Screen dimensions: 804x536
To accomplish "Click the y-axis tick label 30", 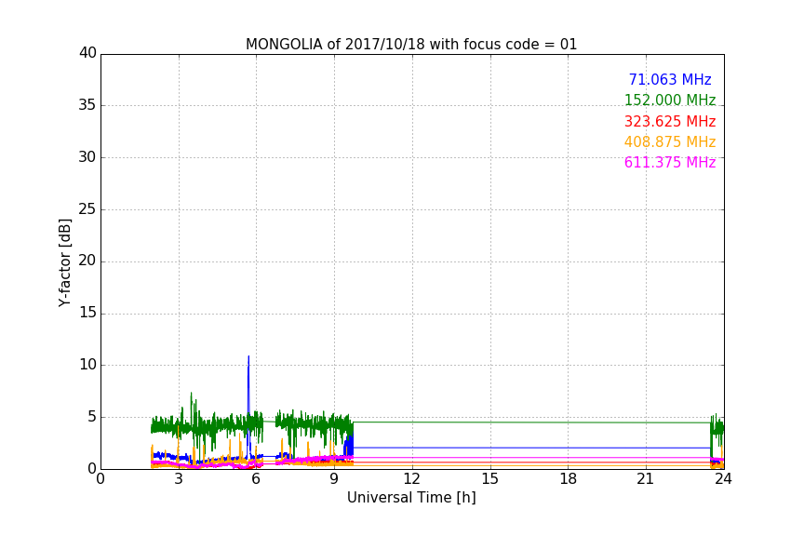I will click(x=87, y=157).
